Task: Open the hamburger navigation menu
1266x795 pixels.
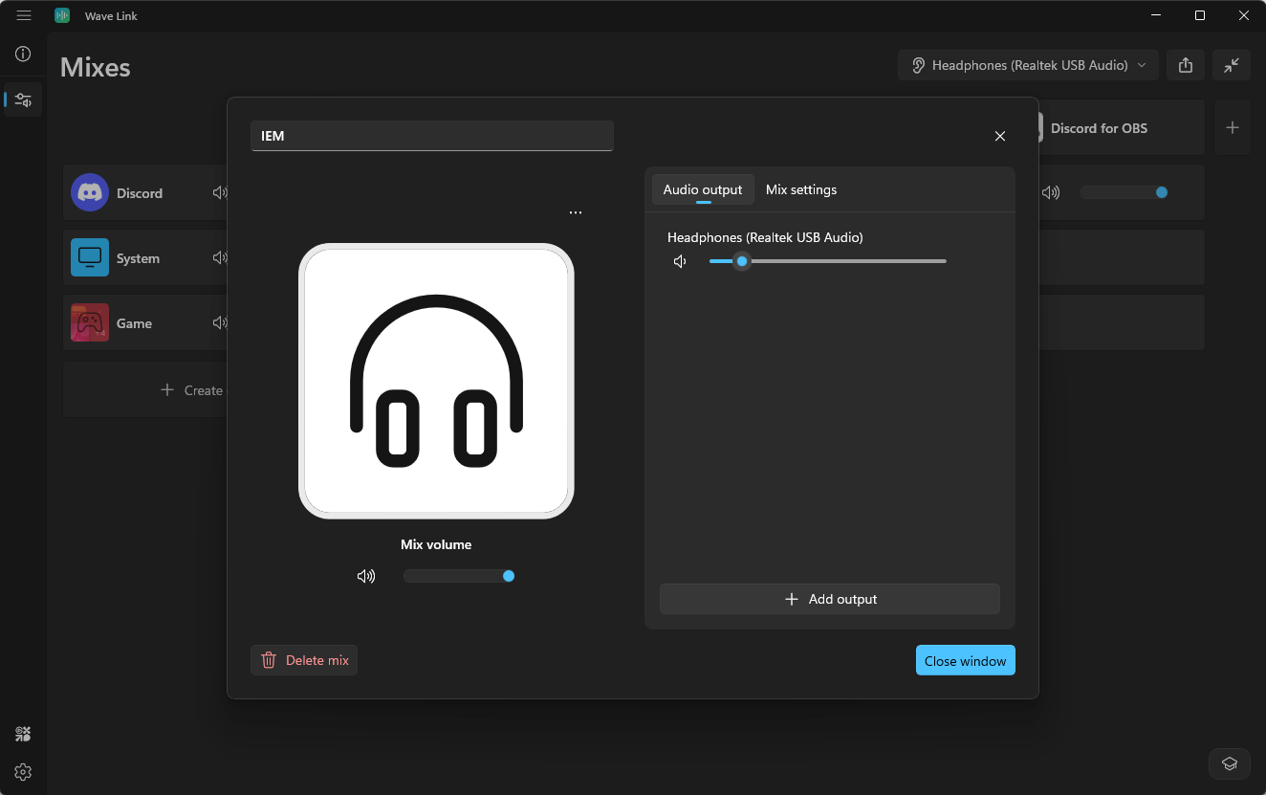Action: pyautogui.click(x=24, y=15)
